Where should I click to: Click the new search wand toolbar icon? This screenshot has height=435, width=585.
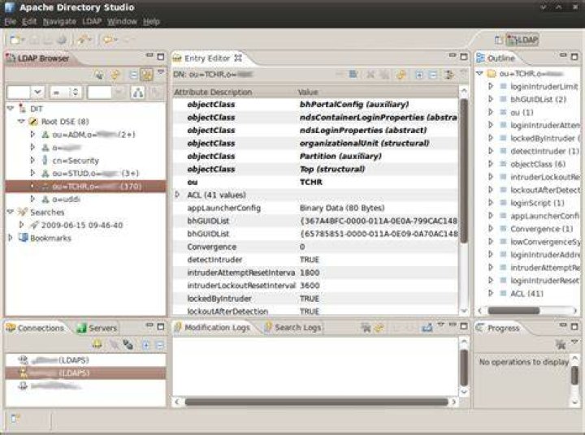click(82, 40)
